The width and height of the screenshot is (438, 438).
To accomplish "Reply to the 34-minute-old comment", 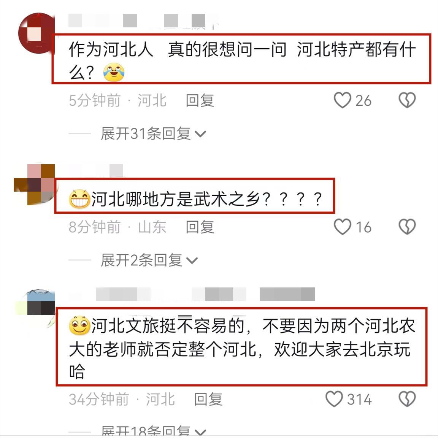I will 208,399.
